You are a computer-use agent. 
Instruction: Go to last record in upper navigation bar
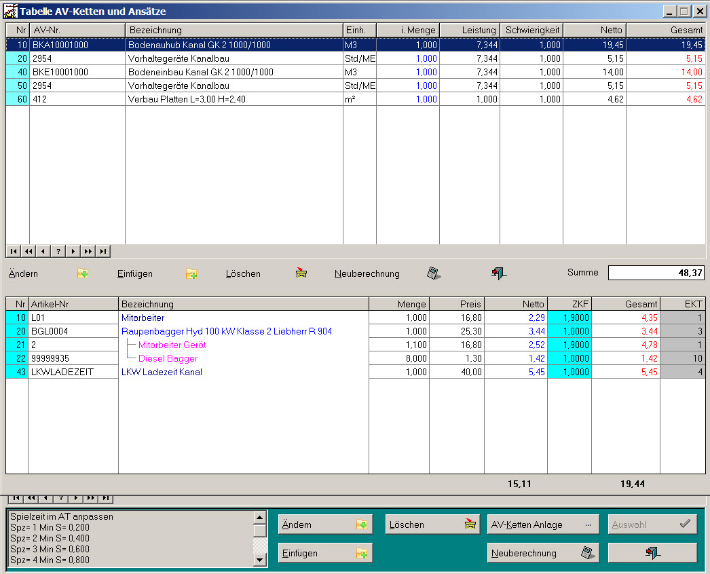coord(103,251)
